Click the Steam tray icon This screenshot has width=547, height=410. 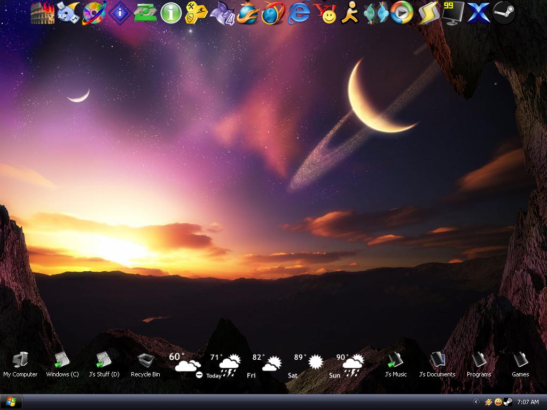(508, 403)
